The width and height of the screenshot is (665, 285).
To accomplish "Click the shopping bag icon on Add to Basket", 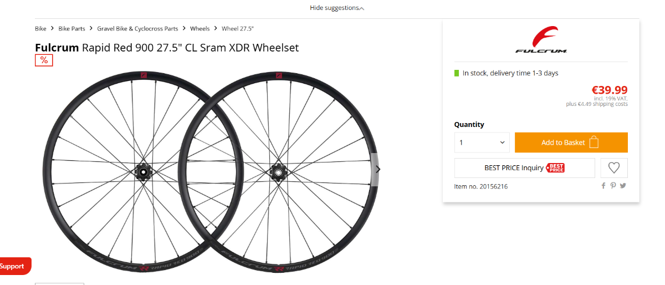I will pos(594,142).
